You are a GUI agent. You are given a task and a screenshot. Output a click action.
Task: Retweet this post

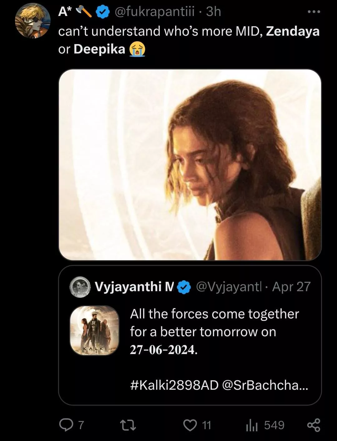(128, 425)
